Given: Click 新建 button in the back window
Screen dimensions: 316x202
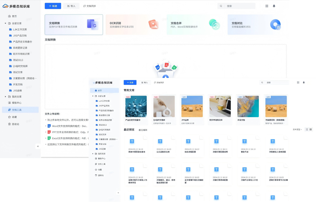Looking at the screenshot, I should point(53,6).
